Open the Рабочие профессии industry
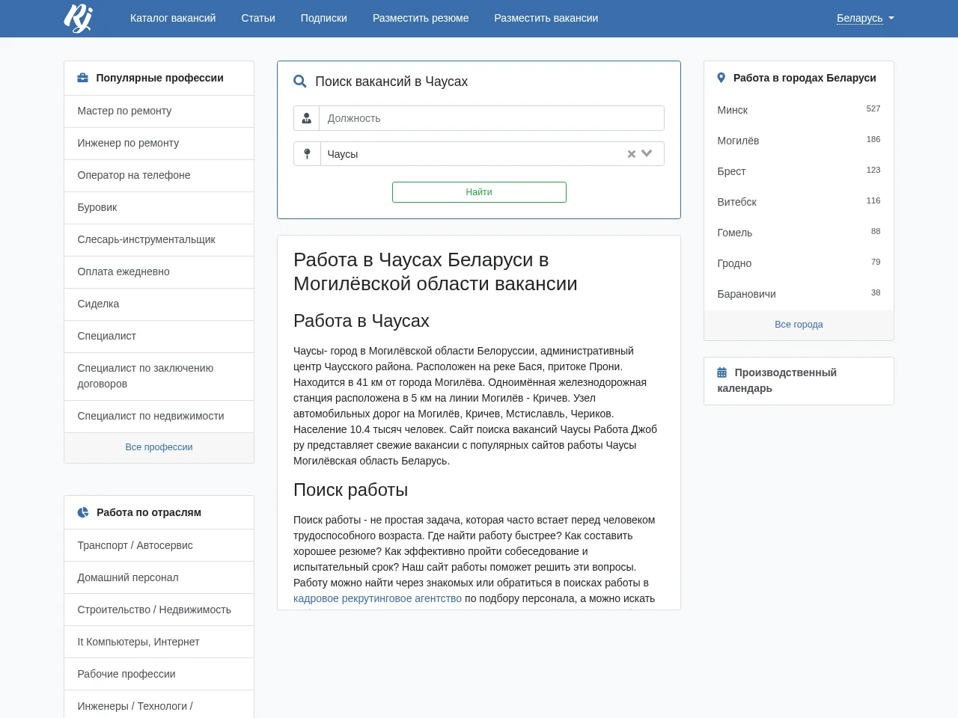 pyautogui.click(x=159, y=674)
